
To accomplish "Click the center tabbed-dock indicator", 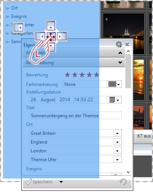I will [x=51, y=37].
